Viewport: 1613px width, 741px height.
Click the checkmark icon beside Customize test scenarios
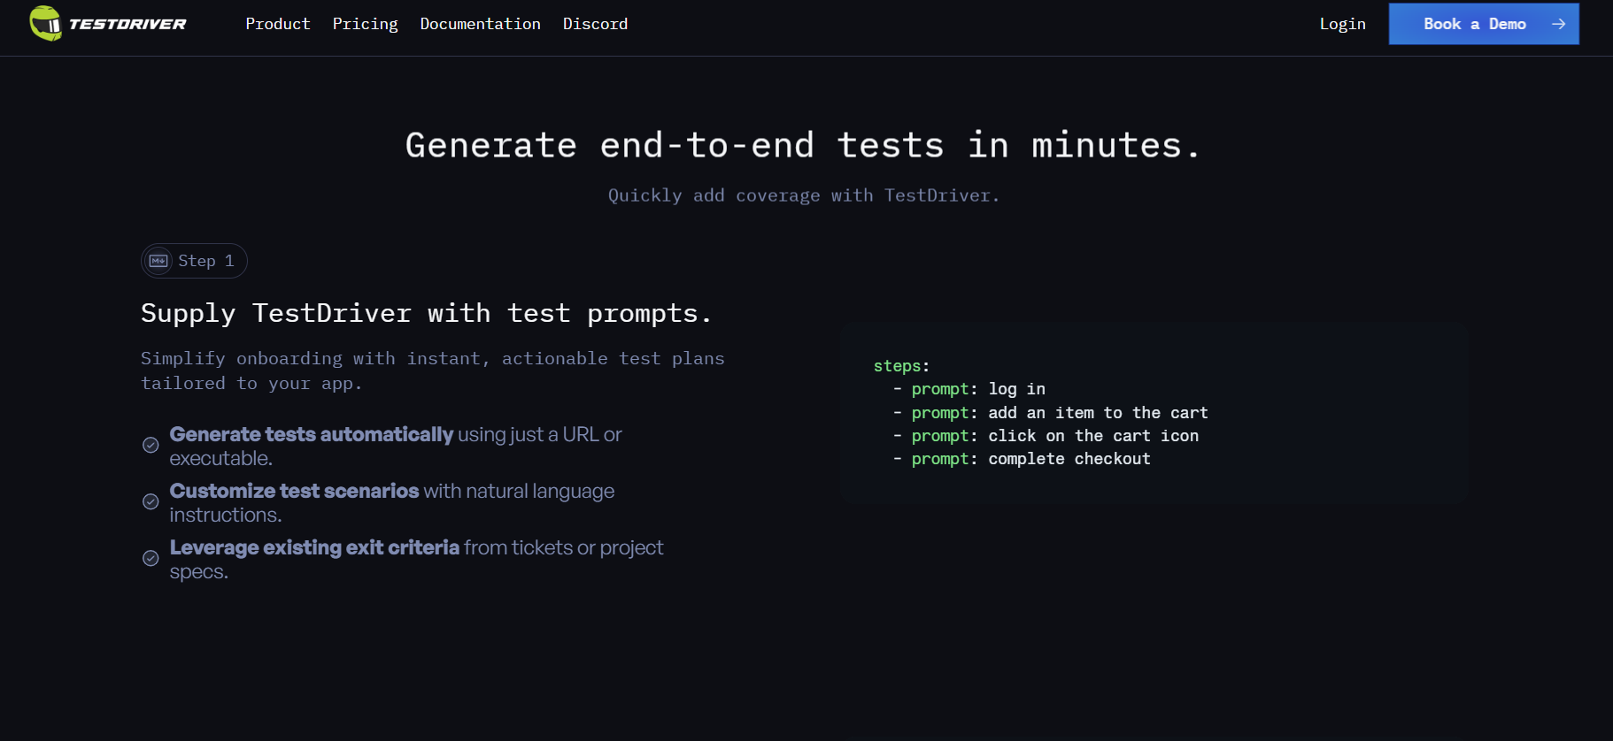[150, 501]
